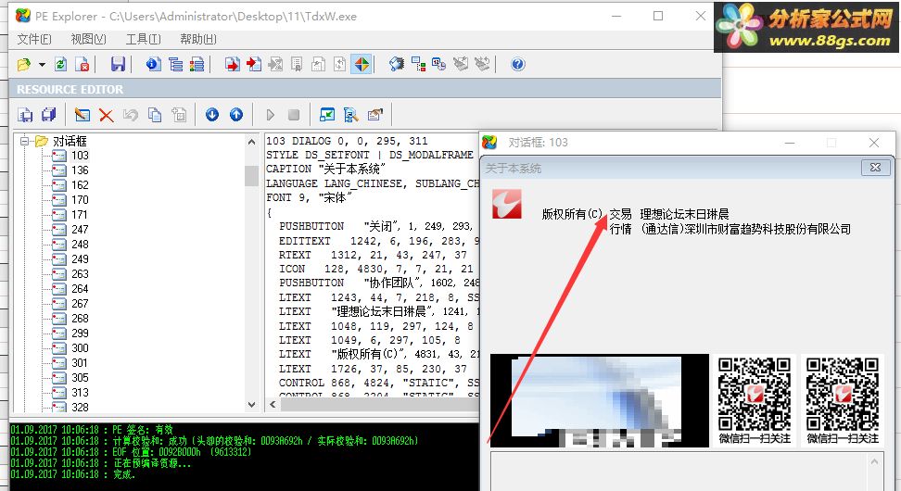This screenshot has height=491, width=901.
Task: Open the import viewer page with the left arrow
Action: (x=254, y=64)
